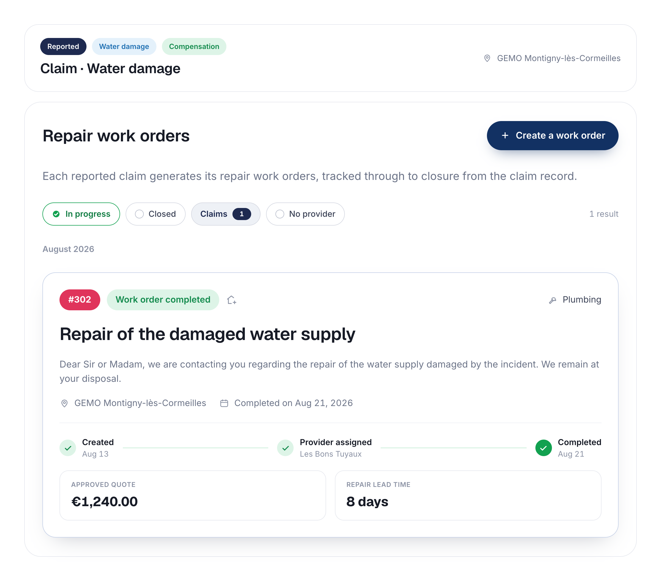The image size is (661, 581).
Task: Toggle the In progress filter
Action: click(x=81, y=214)
